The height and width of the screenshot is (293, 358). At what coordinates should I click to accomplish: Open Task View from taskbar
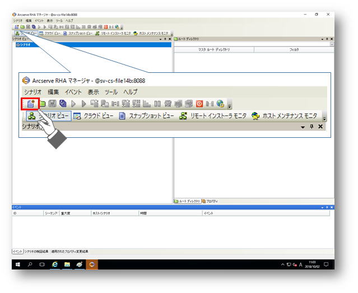42,264
